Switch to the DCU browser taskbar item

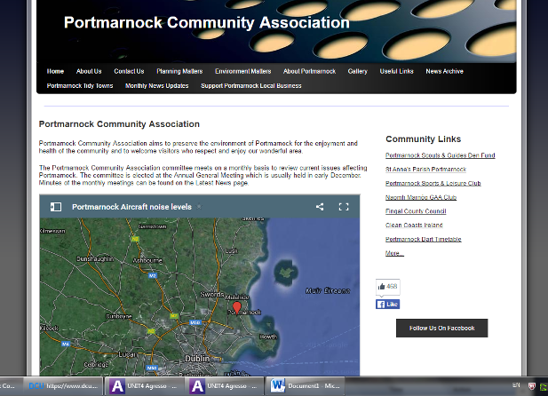pos(63,386)
